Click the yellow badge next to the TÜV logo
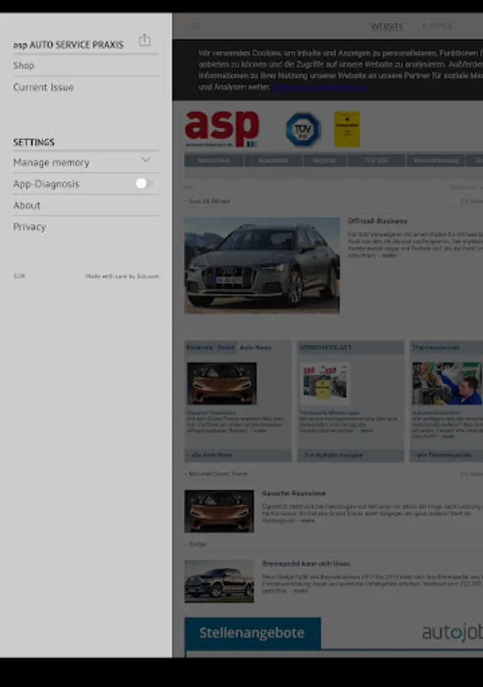This screenshot has height=687, width=483. tap(346, 129)
